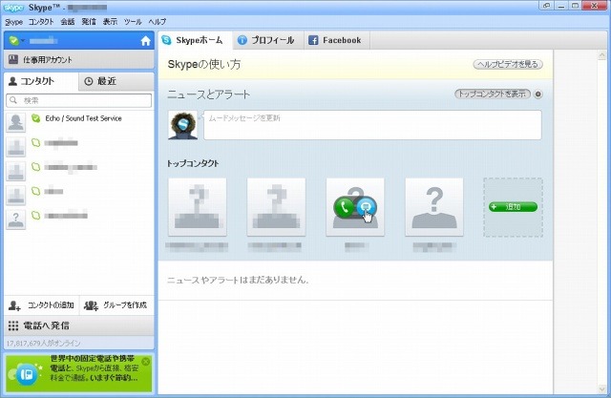Click the Skype S icon on home tab
Screen dimensions: 611x398
(166, 40)
